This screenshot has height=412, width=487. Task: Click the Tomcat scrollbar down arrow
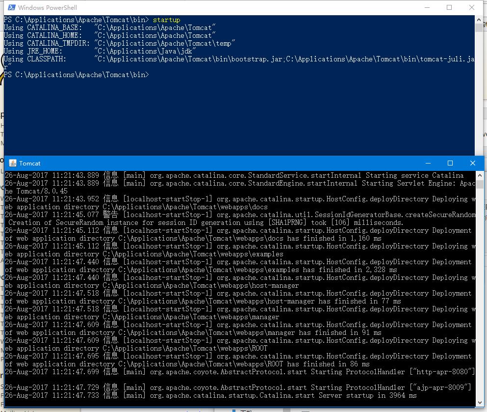pos(480,402)
